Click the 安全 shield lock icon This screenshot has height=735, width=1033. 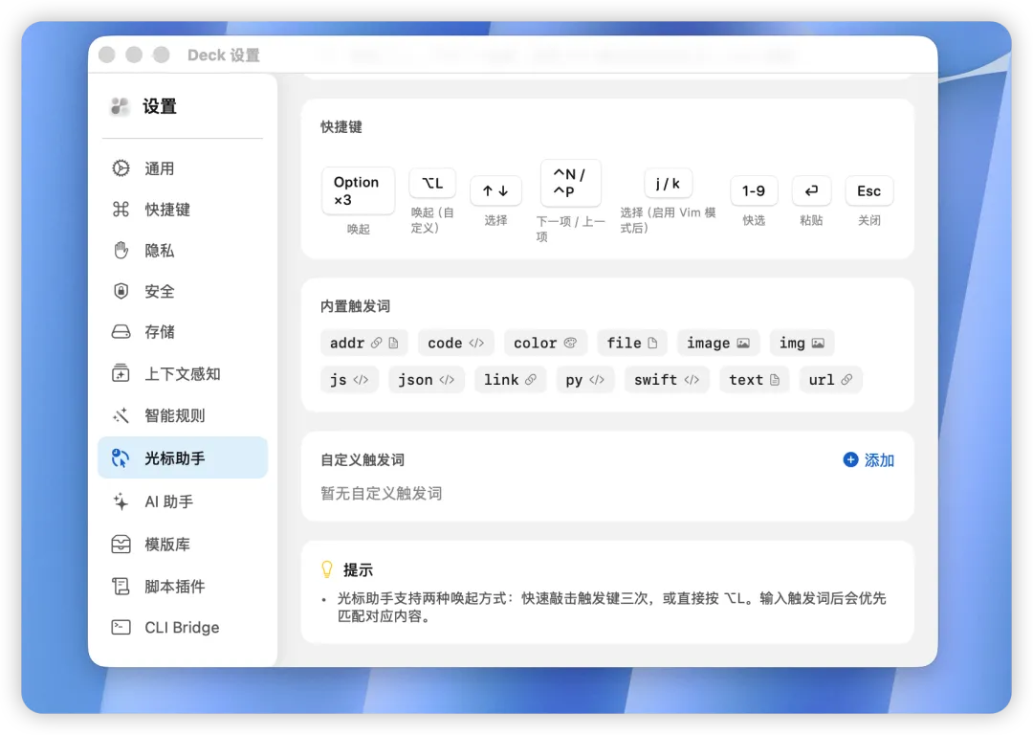[x=121, y=291]
